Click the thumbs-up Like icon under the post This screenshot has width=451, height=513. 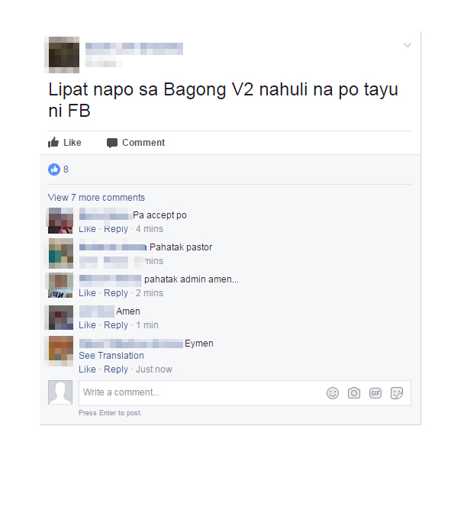[x=53, y=142]
